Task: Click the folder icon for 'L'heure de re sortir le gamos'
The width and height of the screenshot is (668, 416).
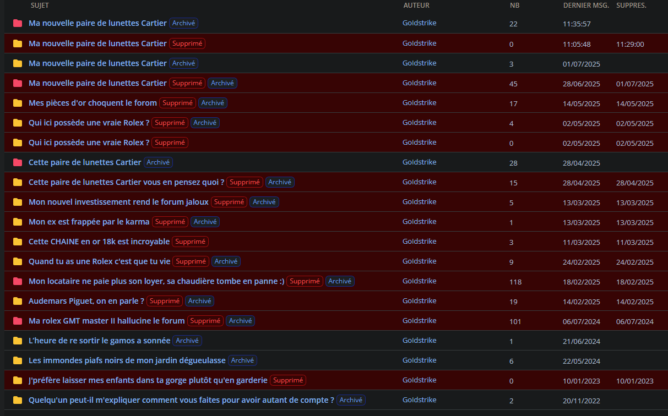Action: pyautogui.click(x=18, y=341)
